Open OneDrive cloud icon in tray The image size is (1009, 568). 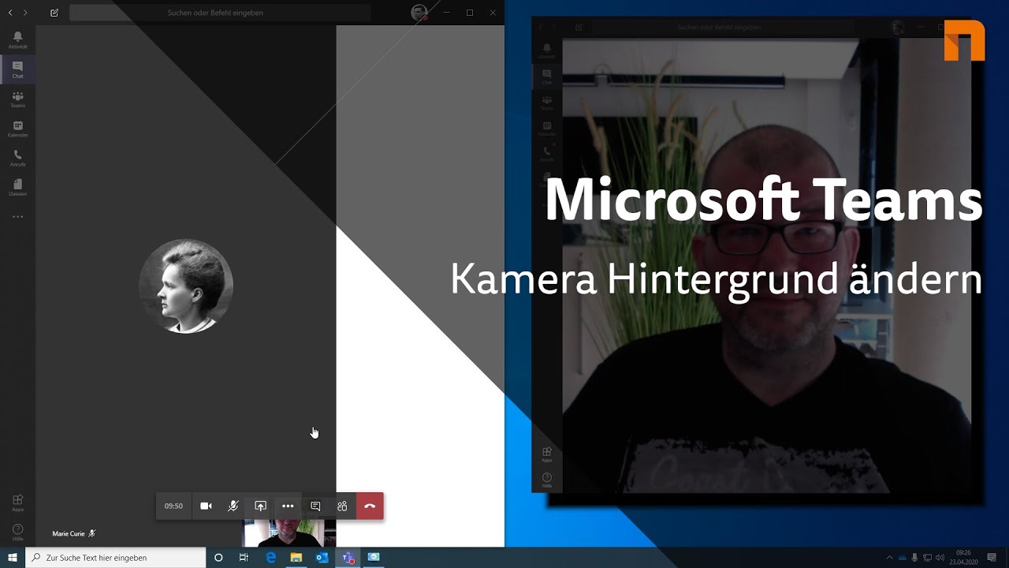coord(903,558)
